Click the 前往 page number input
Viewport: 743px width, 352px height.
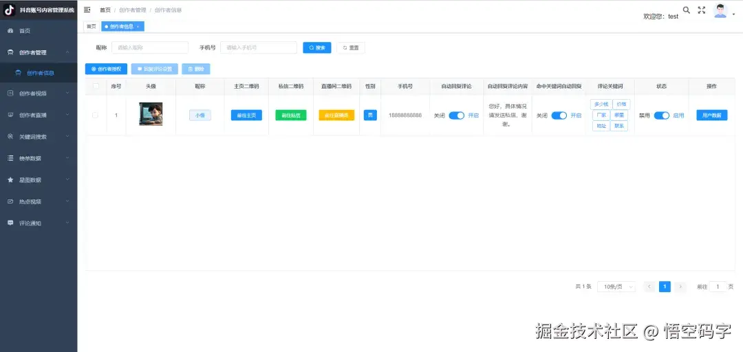[x=718, y=287]
